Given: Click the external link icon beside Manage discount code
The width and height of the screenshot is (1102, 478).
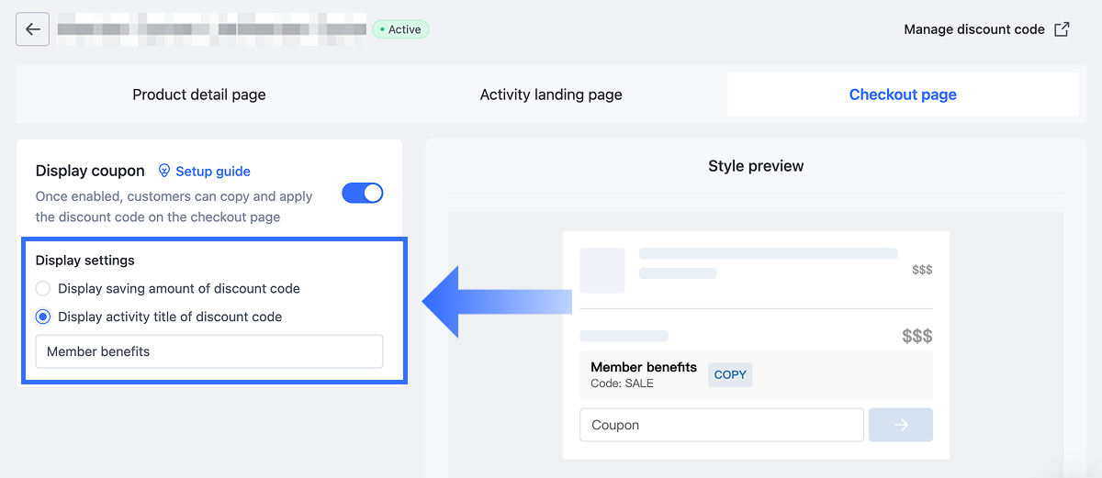Looking at the screenshot, I should tap(1062, 29).
